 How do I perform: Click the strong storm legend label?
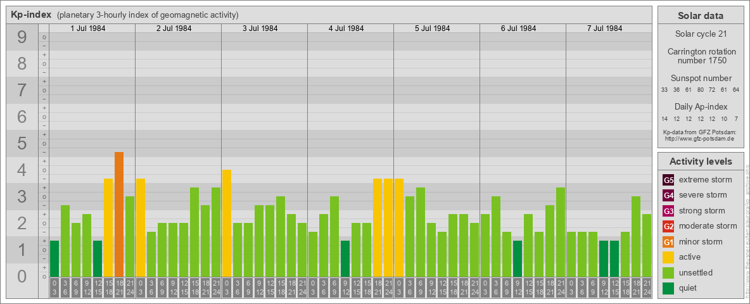[x=702, y=211]
